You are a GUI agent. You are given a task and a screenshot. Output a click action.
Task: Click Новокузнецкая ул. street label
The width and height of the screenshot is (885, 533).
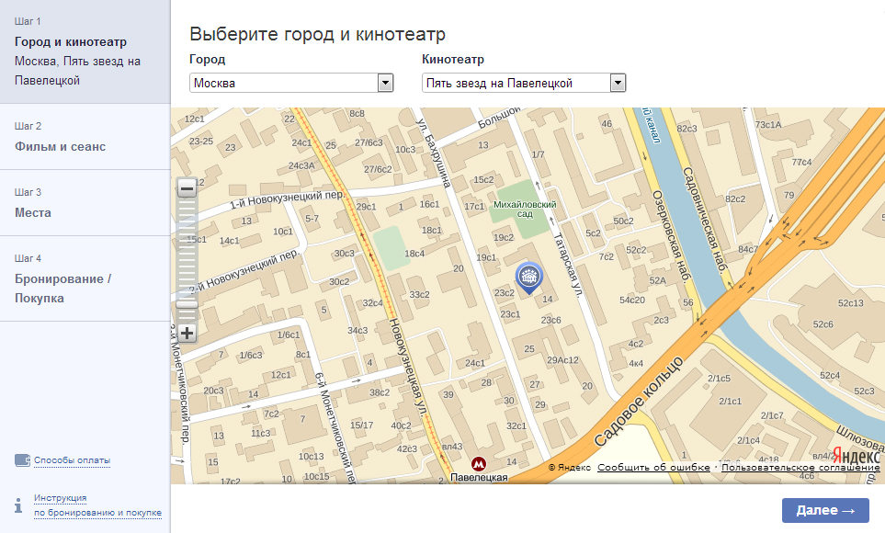[x=407, y=367]
